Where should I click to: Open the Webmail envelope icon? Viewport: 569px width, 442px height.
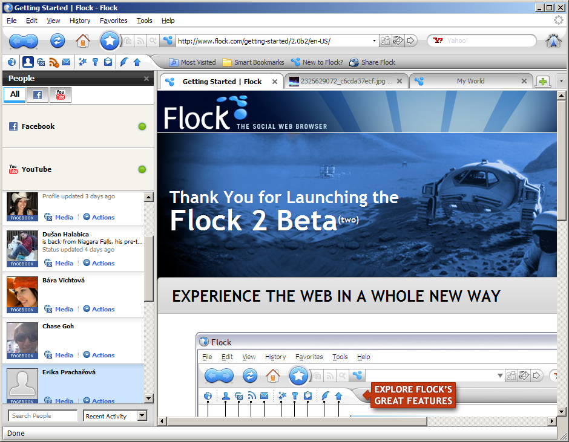pos(67,62)
